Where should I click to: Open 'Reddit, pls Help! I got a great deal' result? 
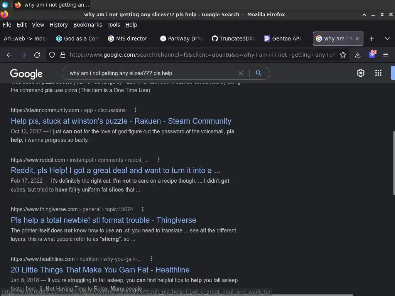click(x=115, y=170)
